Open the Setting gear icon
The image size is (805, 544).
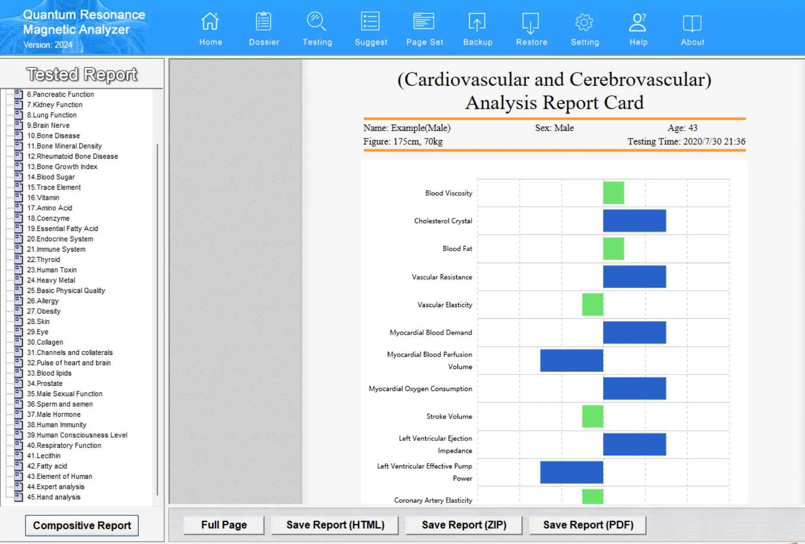[x=584, y=22]
